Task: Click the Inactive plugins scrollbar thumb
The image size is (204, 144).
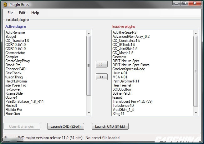Action: (x=196, y=71)
